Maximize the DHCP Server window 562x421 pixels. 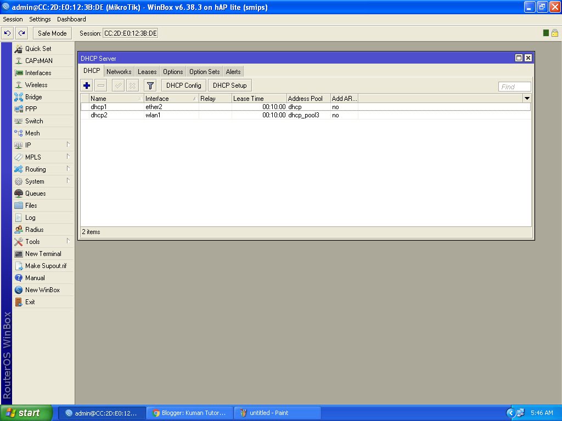[x=519, y=58]
